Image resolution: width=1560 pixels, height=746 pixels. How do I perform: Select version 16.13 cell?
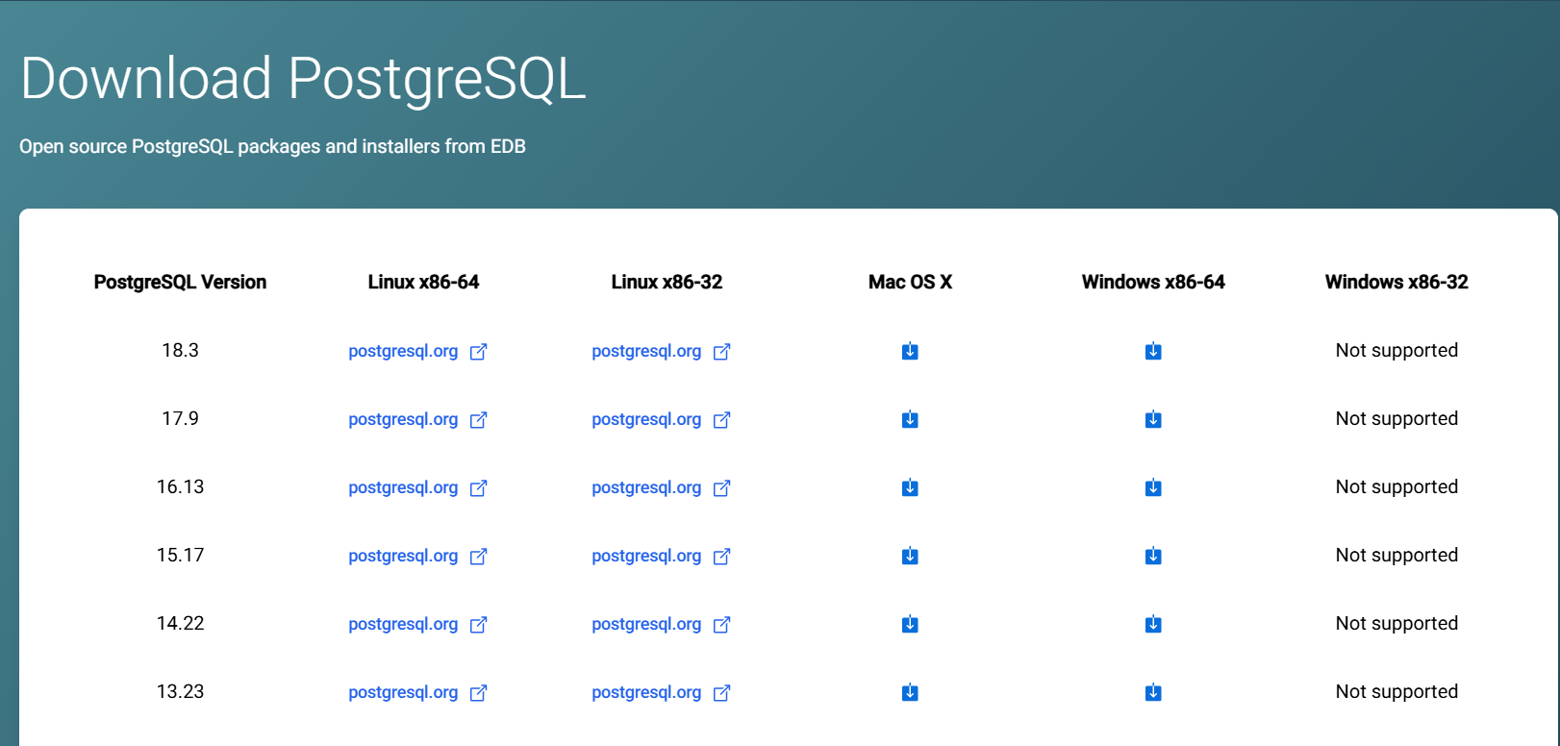pyautogui.click(x=180, y=486)
